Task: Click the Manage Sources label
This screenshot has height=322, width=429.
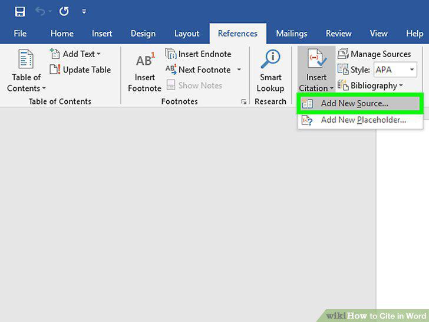Action: [x=381, y=54]
